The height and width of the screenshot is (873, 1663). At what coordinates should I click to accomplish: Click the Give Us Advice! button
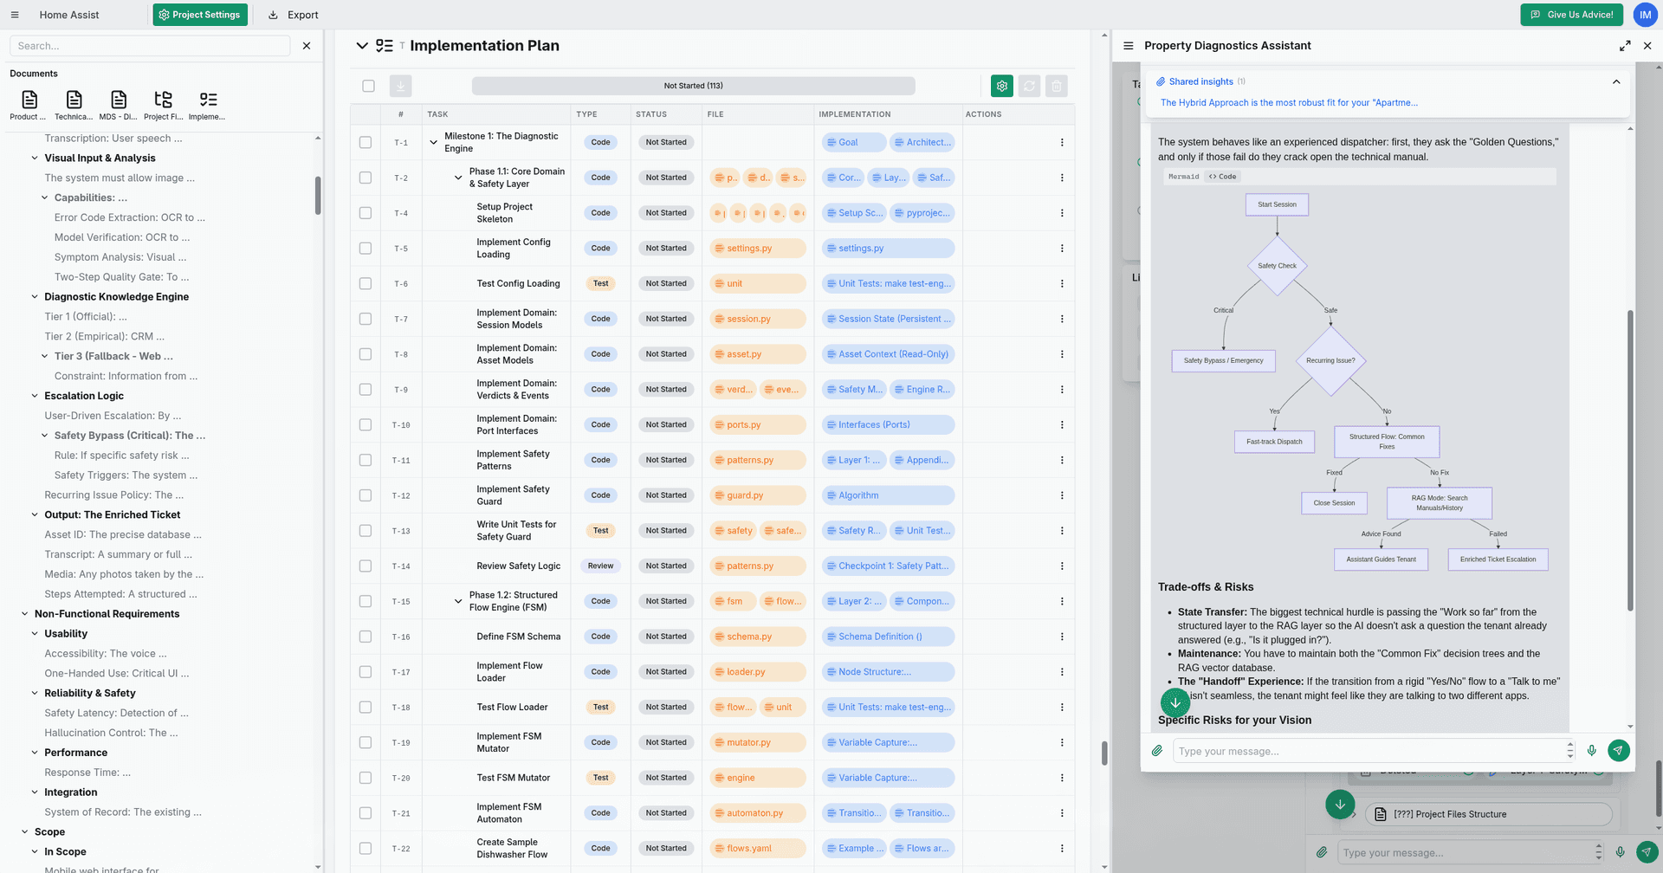1572,15
